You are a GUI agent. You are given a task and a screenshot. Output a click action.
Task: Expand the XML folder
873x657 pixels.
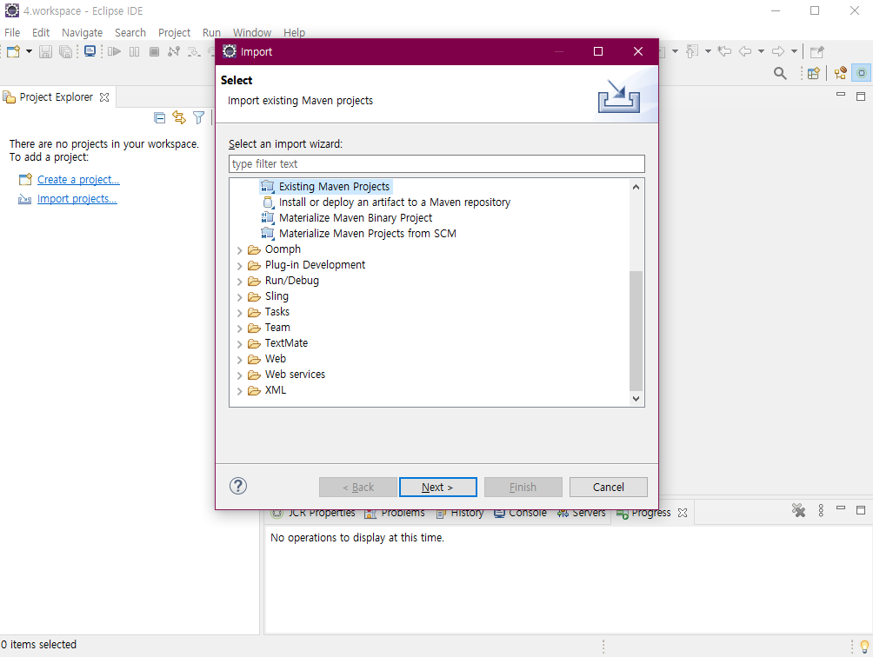pyautogui.click(x=239, y=390)
